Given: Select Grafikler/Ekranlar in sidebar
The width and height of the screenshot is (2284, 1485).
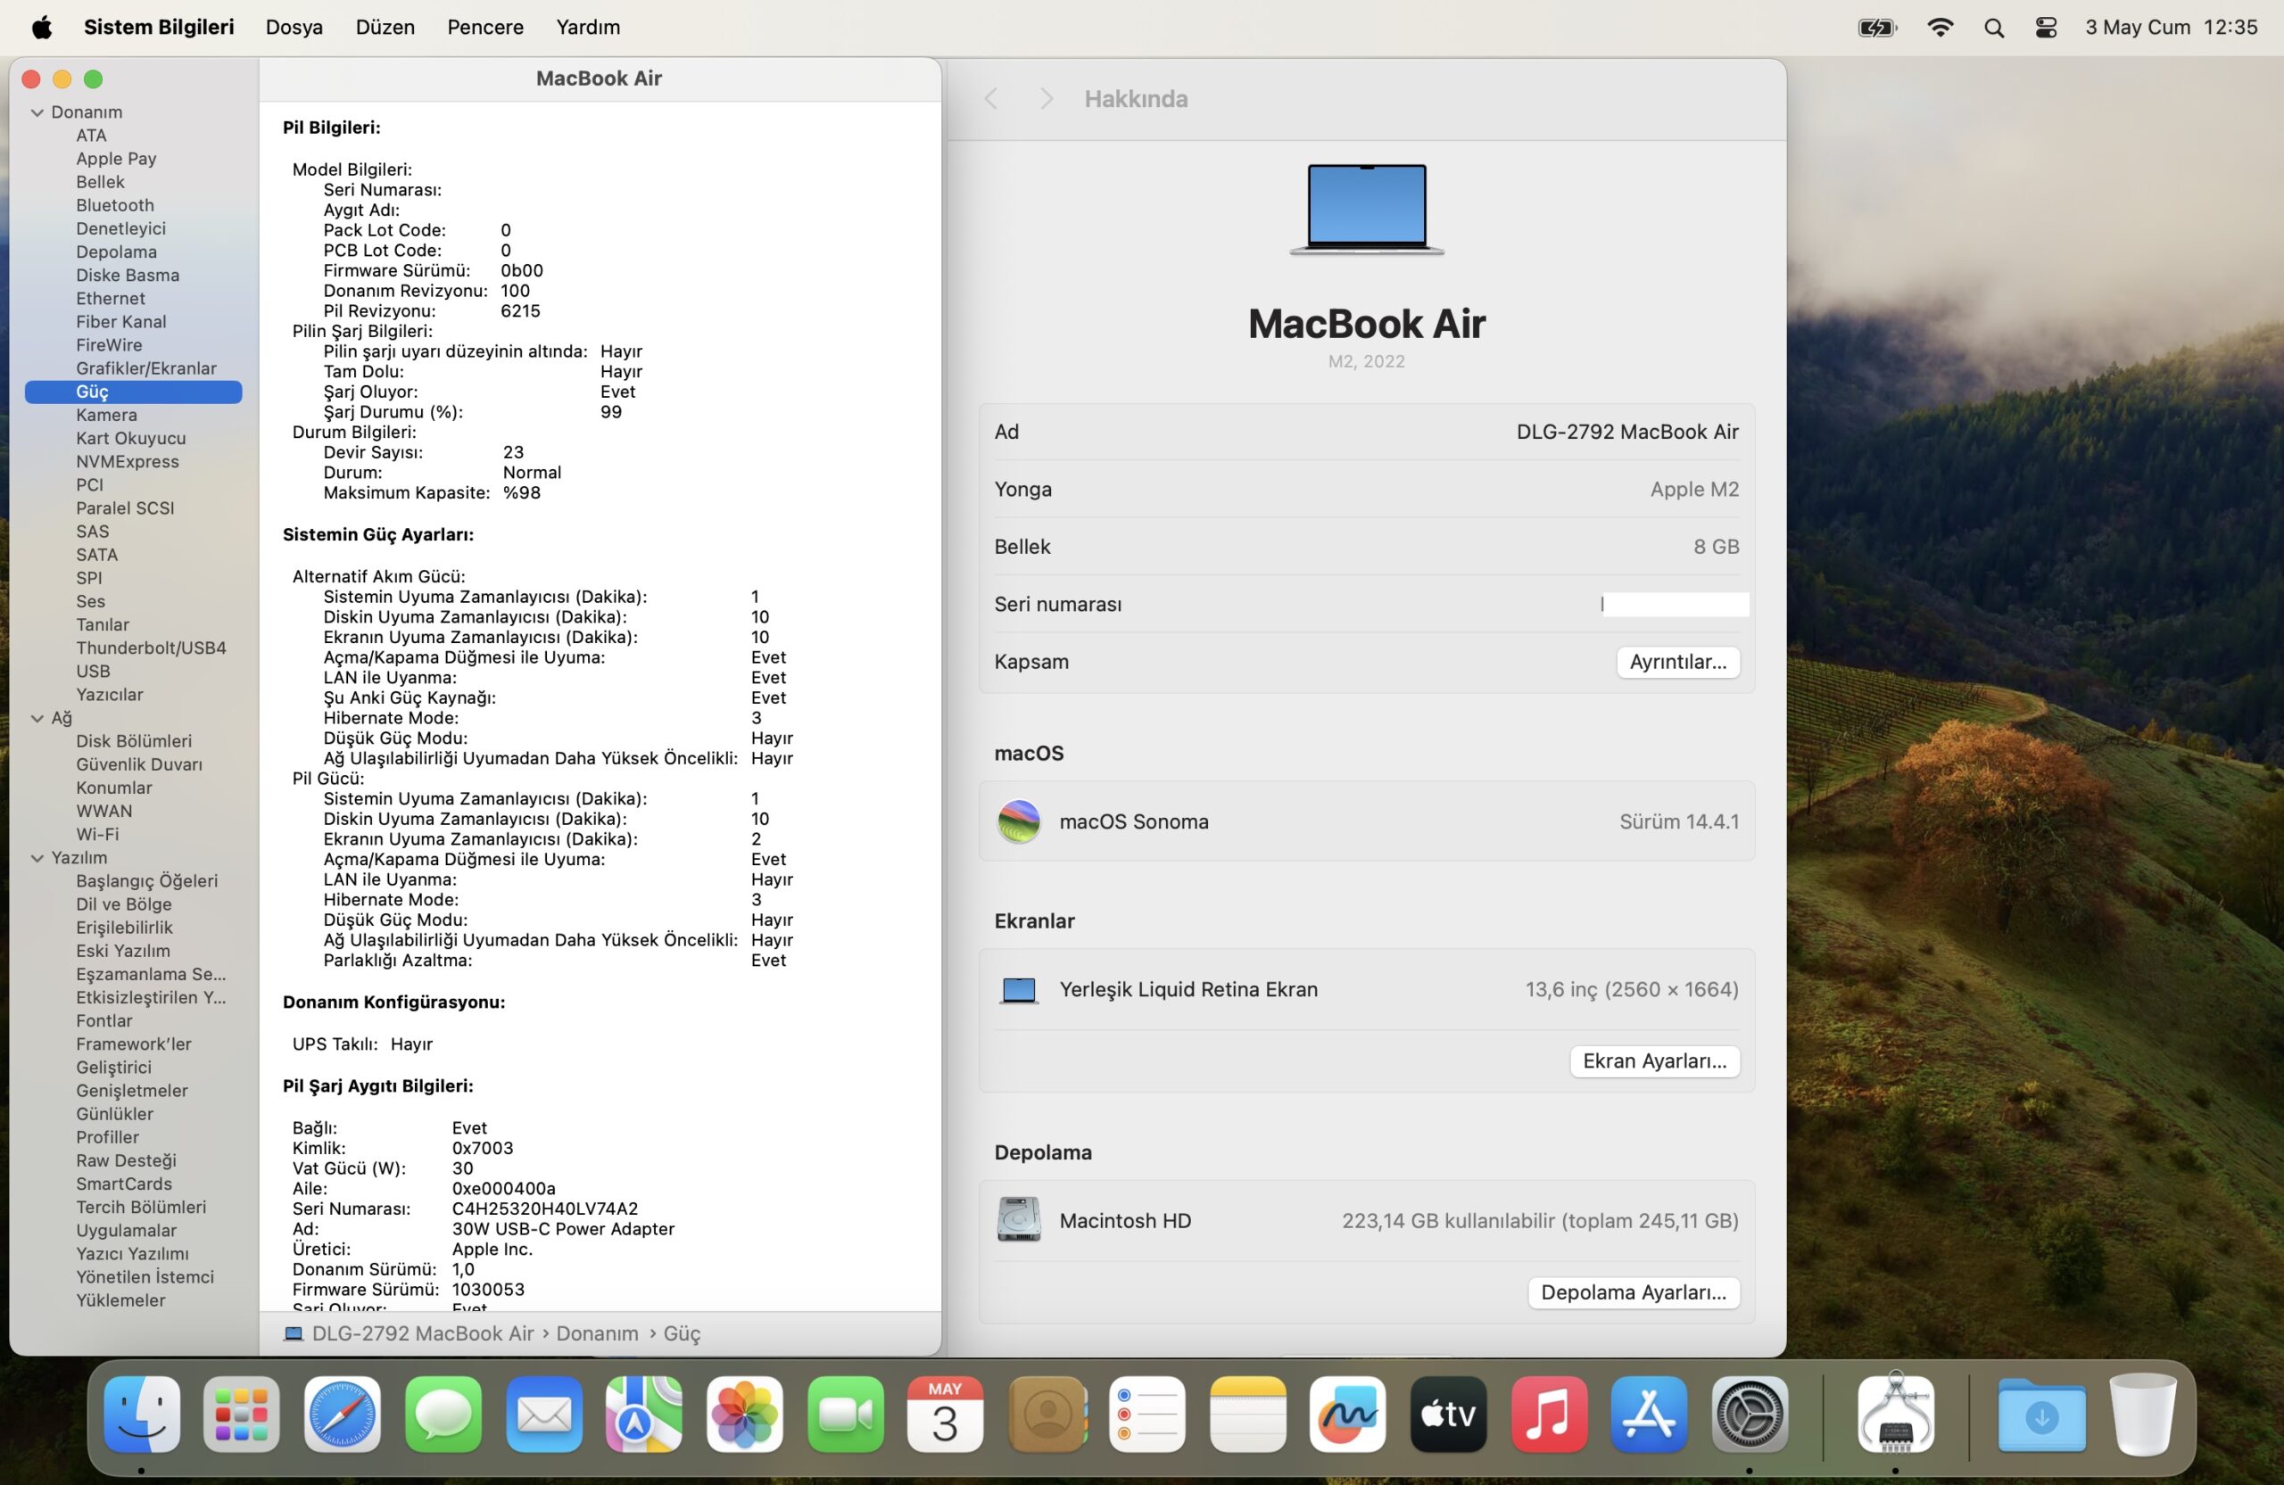Looking at the screenshot, I should [134, 368].
